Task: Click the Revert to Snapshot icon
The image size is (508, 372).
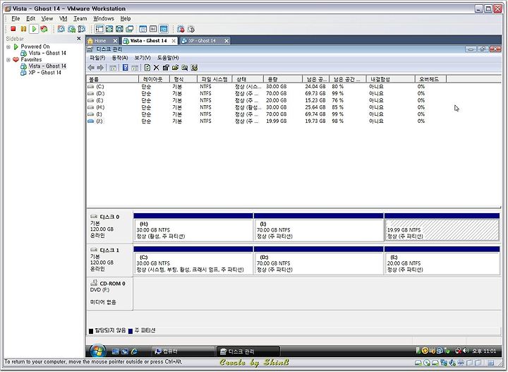Action: 71,29
